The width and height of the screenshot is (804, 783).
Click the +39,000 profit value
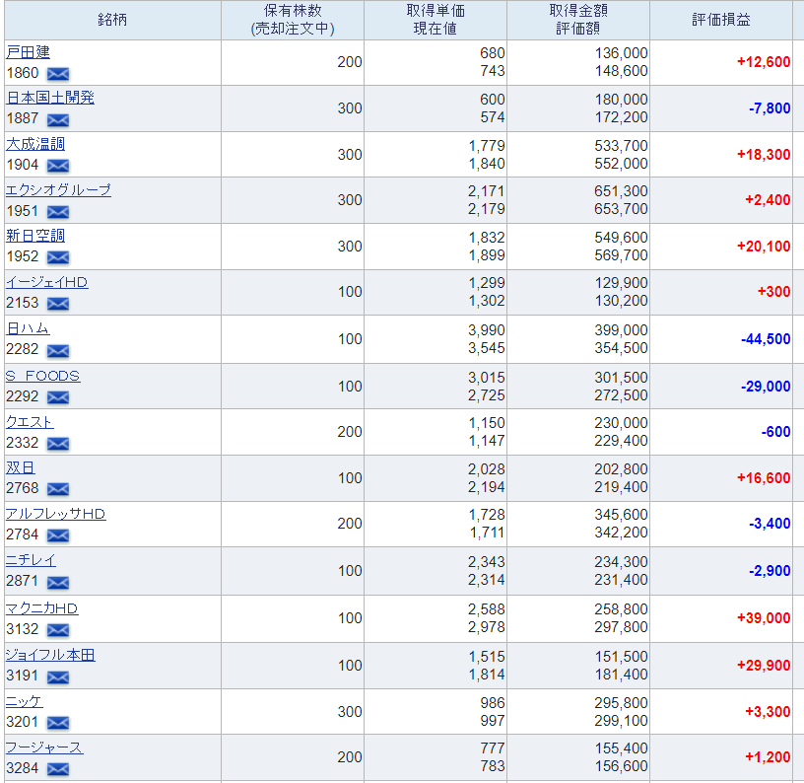[x=764, y=617]
